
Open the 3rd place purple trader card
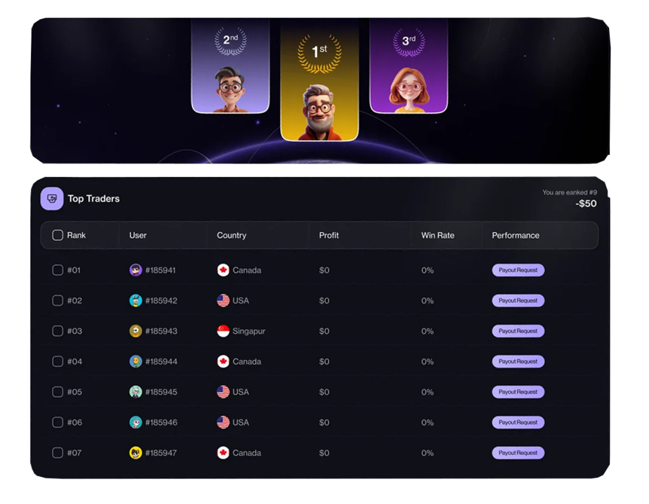pyautogui.click(x=409, y=65)
